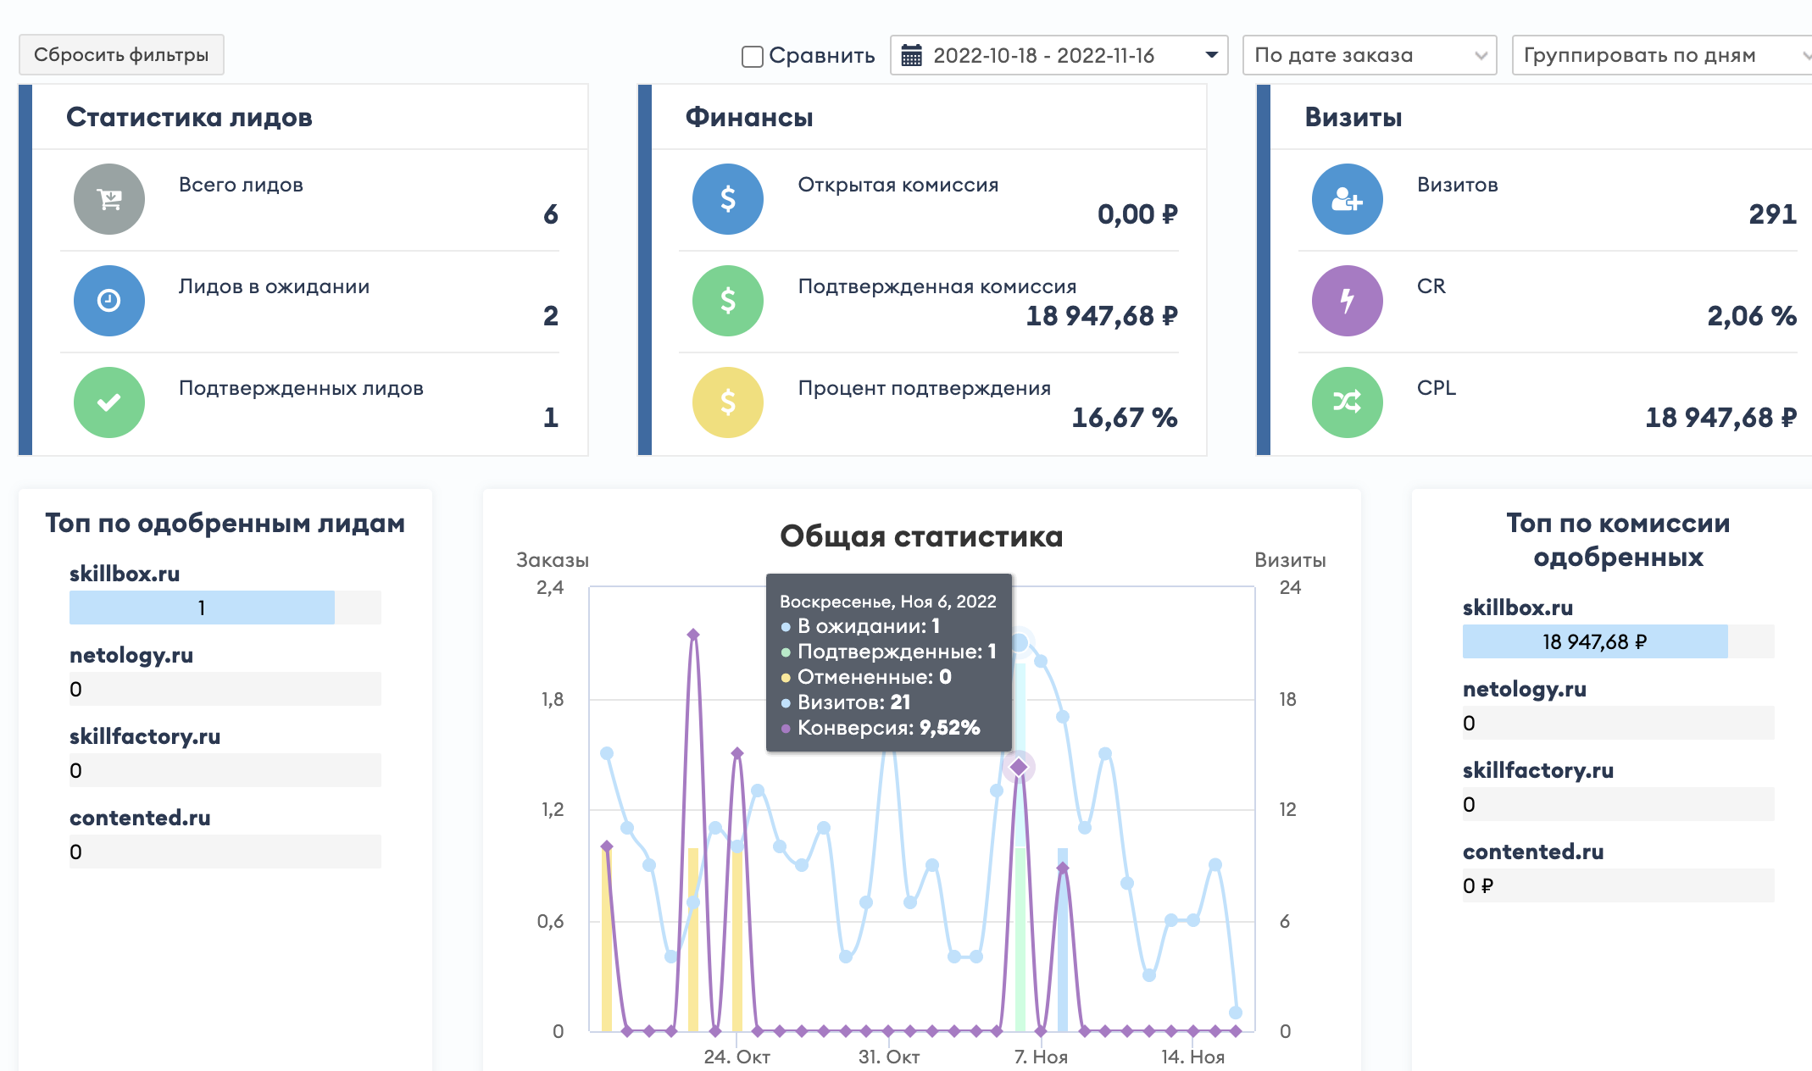The image size is (1812, 1071).
Task: Open the Группировать по дням dropdown
Action: point(1661,55)
